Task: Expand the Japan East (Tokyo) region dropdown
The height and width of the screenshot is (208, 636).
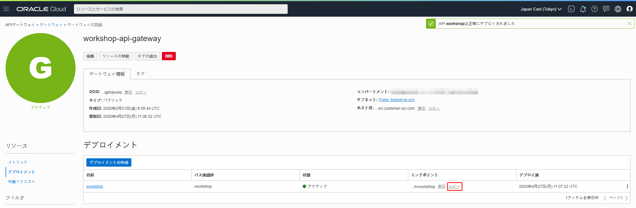Action: point(541,9)
